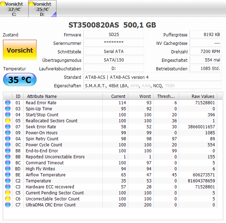Click the blue status orb for Power-On Hours

coord(8,133)
